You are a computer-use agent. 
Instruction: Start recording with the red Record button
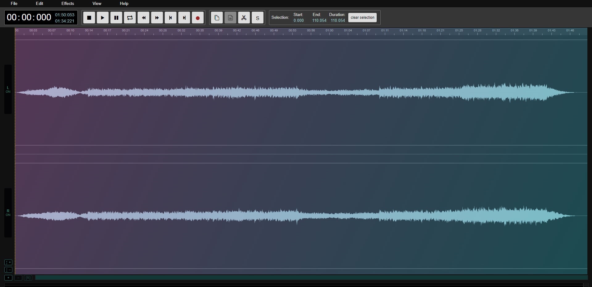[198, 18]
